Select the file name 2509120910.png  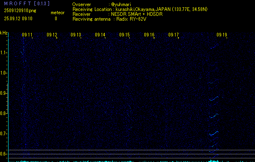click(x=20, y=11)
